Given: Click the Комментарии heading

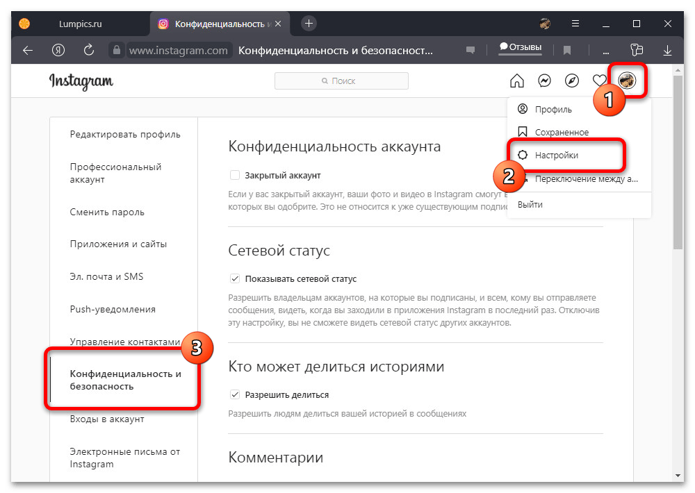Looking at the screenshot, I should tap(275, 458).
